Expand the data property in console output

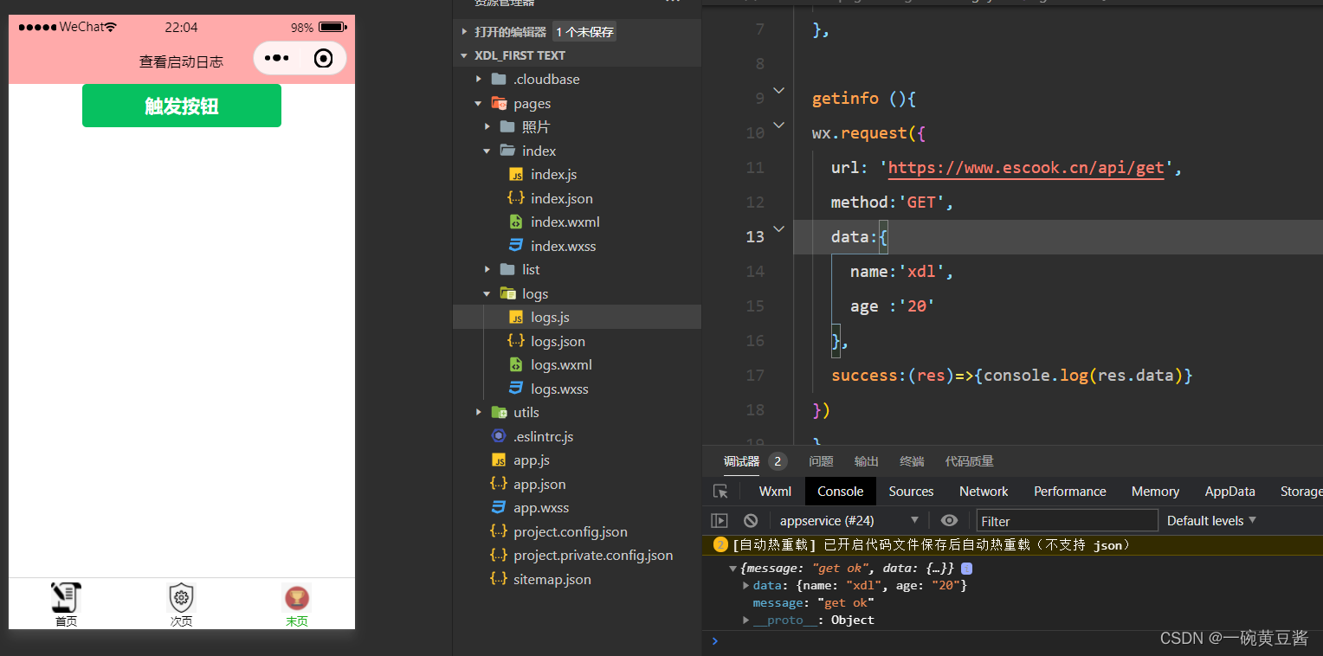coord(746,586)
